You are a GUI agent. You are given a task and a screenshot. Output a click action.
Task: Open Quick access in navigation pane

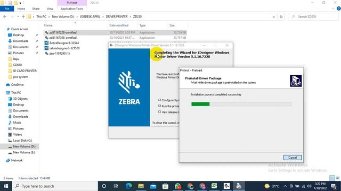(x=20, y=29)
